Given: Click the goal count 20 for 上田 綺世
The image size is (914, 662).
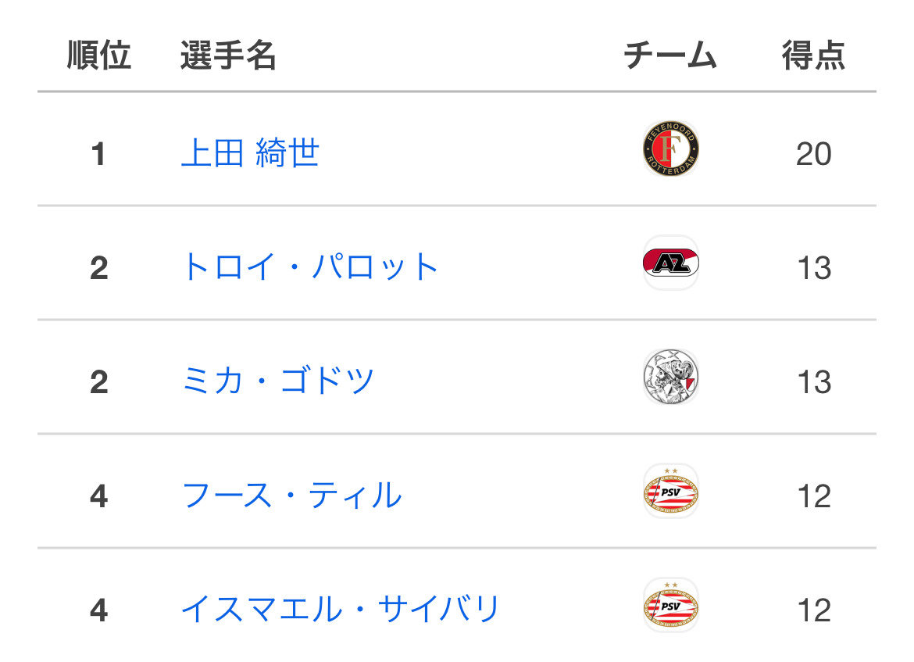Looking at the screenshot, I should pyautogui.click(x=813, y=154).
